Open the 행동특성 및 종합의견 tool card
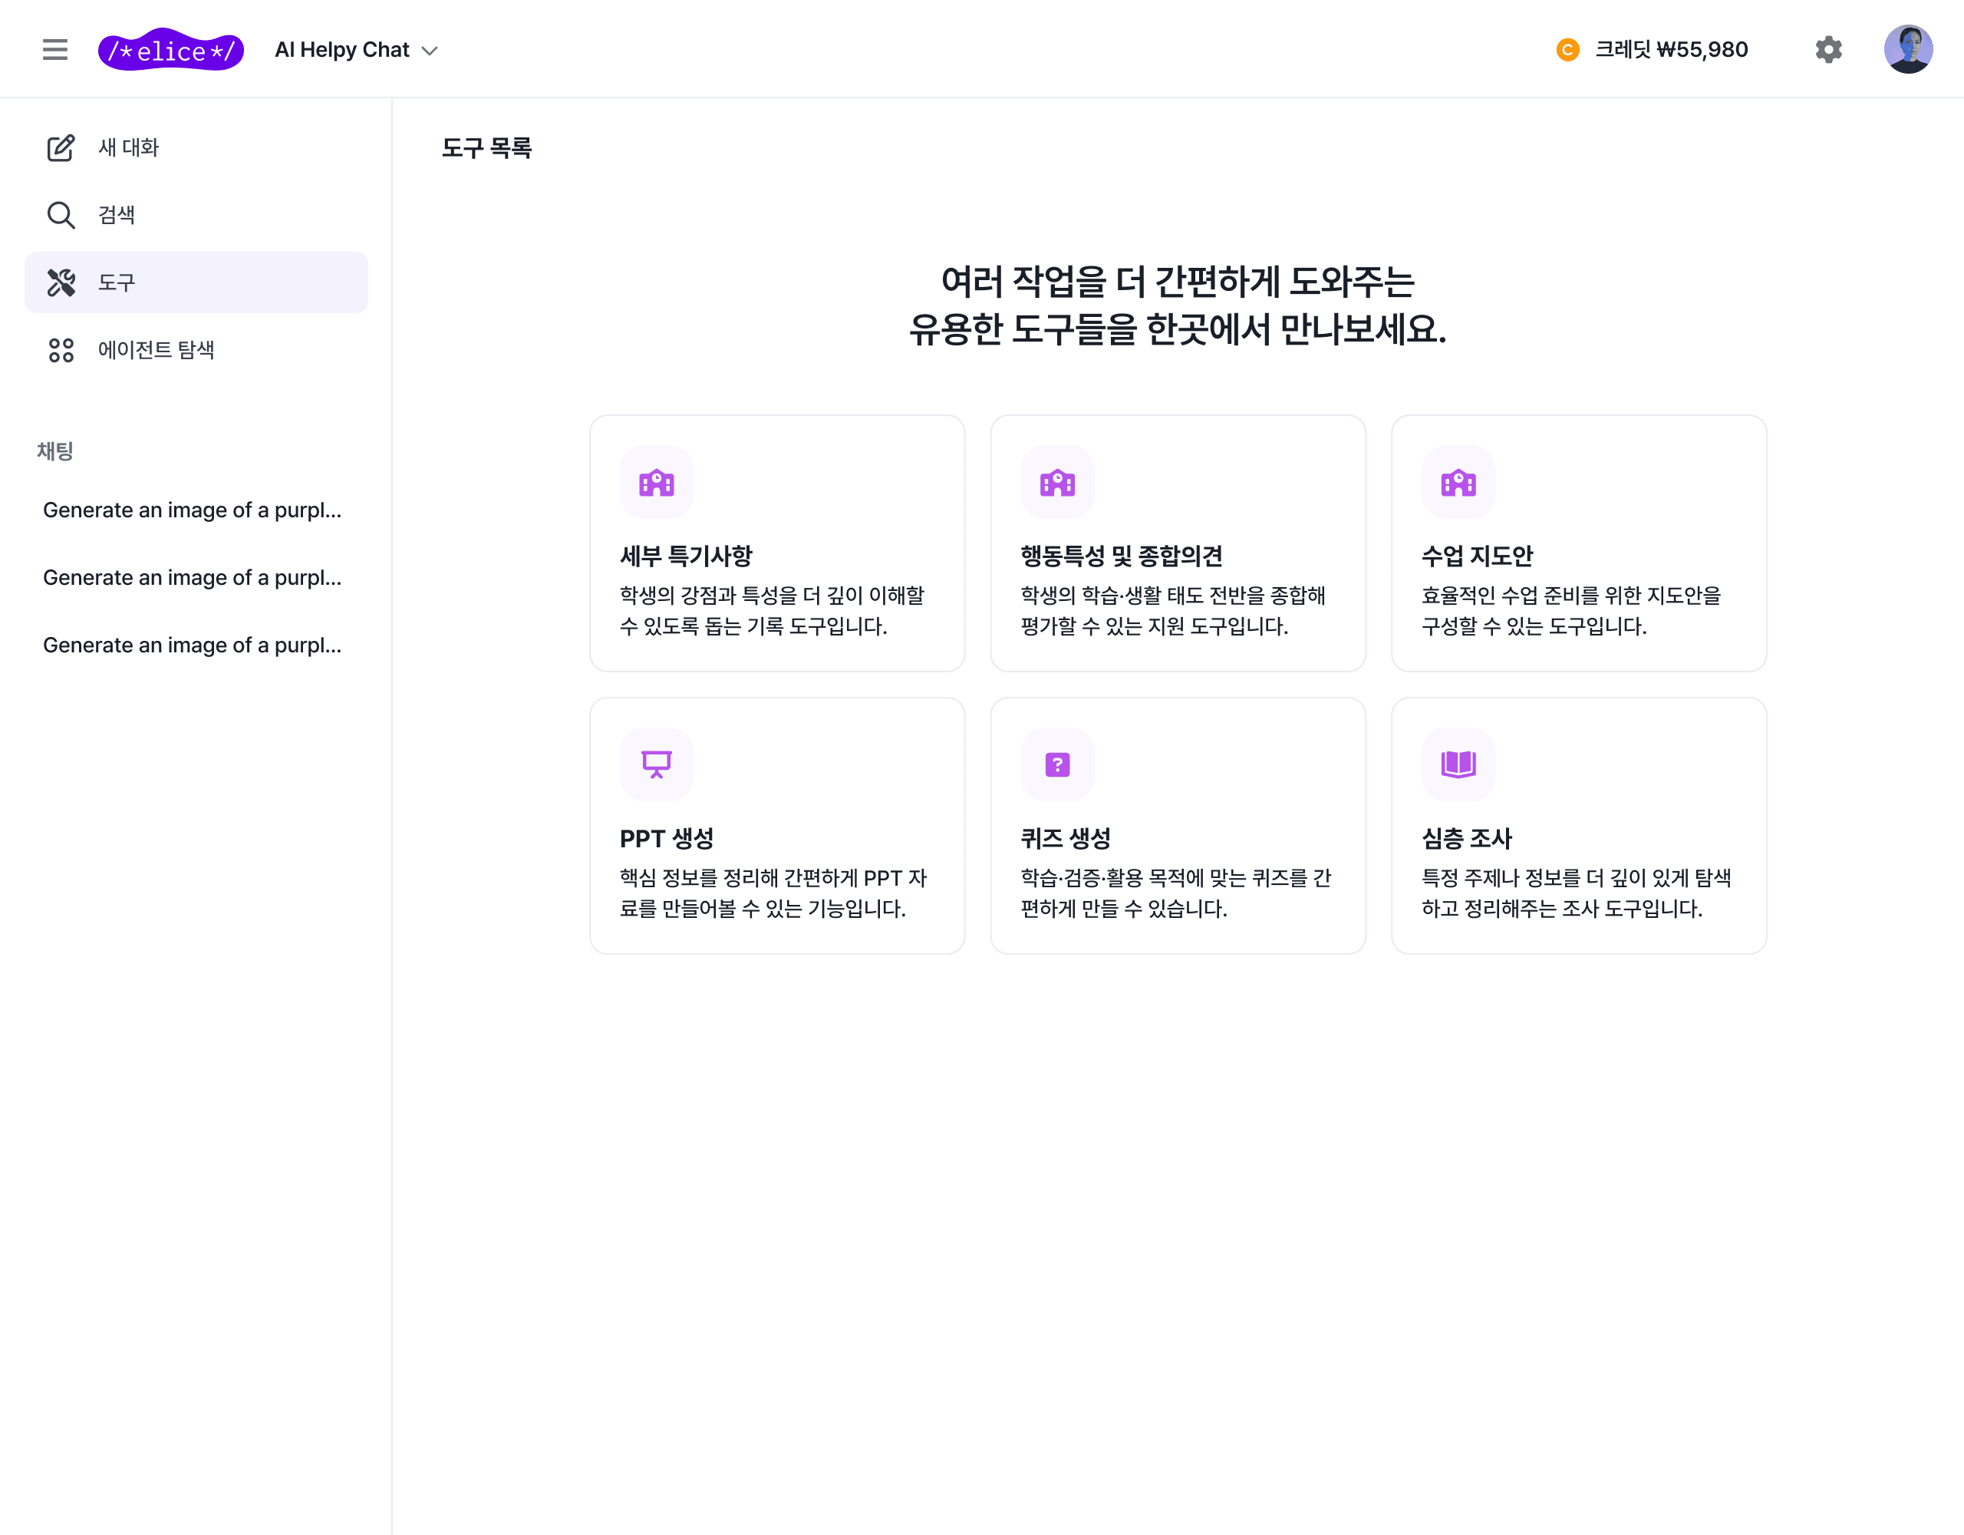 tap(1177, 543)
